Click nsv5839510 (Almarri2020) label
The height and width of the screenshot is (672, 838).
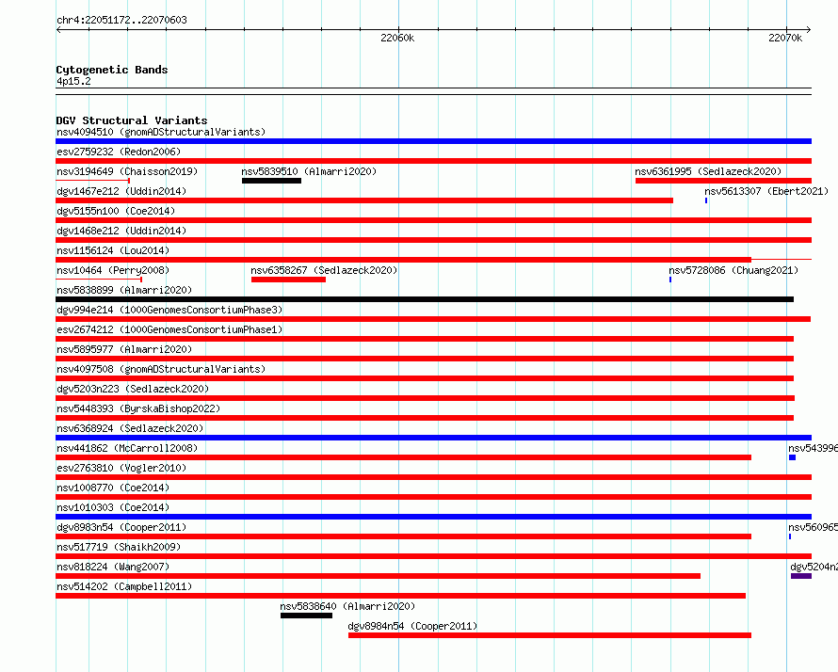(x=309, y=171)
